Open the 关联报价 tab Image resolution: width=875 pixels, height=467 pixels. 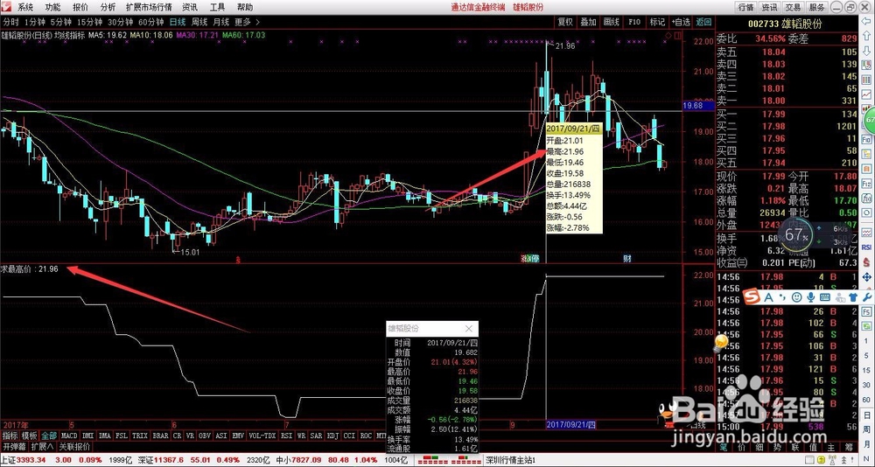74,446
